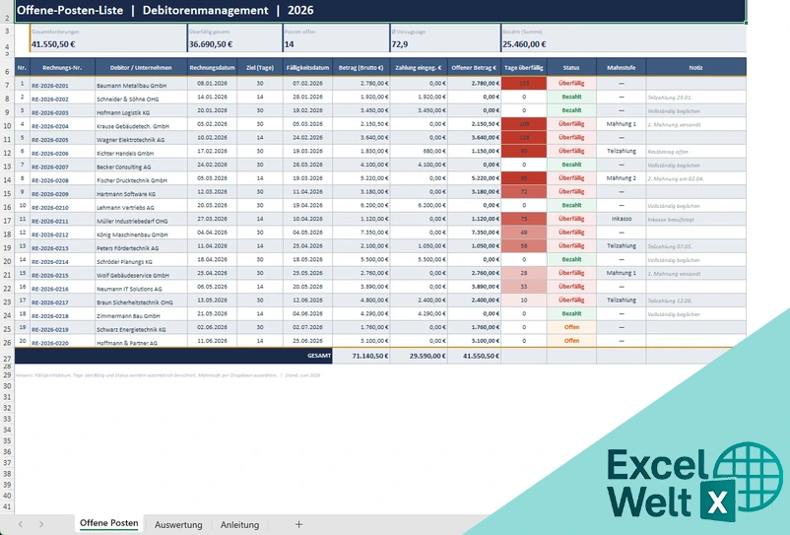The image size is (790, 535).
Task: Select the Offen status for Schwarz Energietechnik
Action: (571, 327)
